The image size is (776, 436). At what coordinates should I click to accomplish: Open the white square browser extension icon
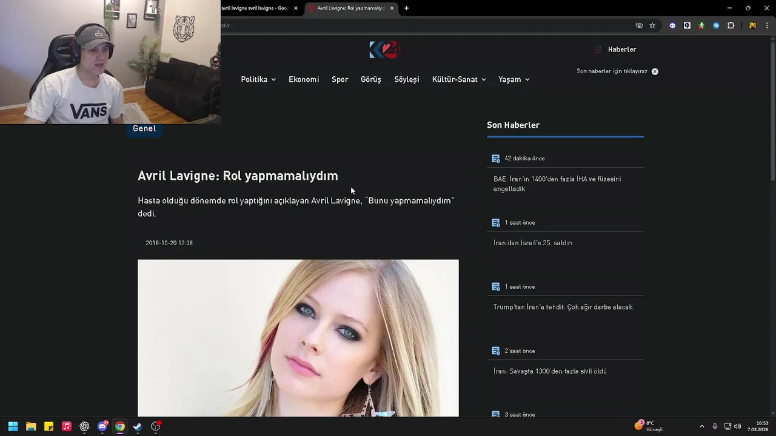[x=687, y=25]
